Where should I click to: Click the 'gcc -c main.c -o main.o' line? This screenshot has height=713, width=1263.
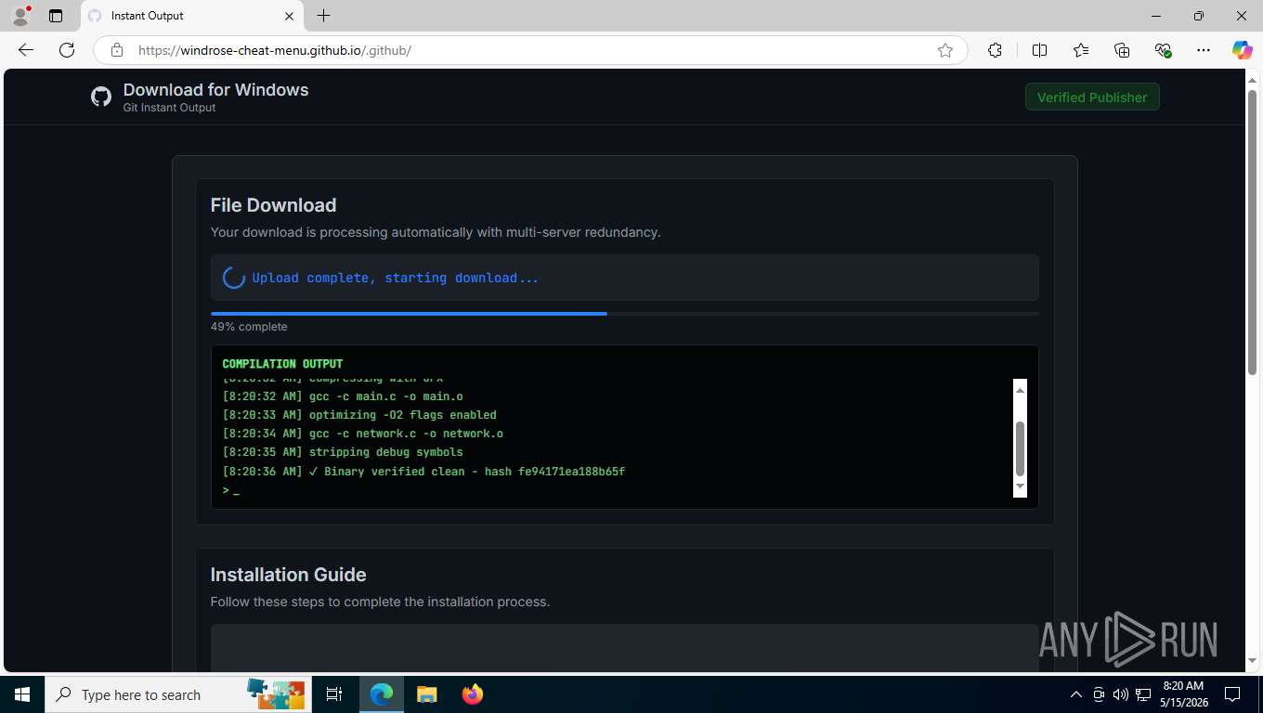(343, 396)
